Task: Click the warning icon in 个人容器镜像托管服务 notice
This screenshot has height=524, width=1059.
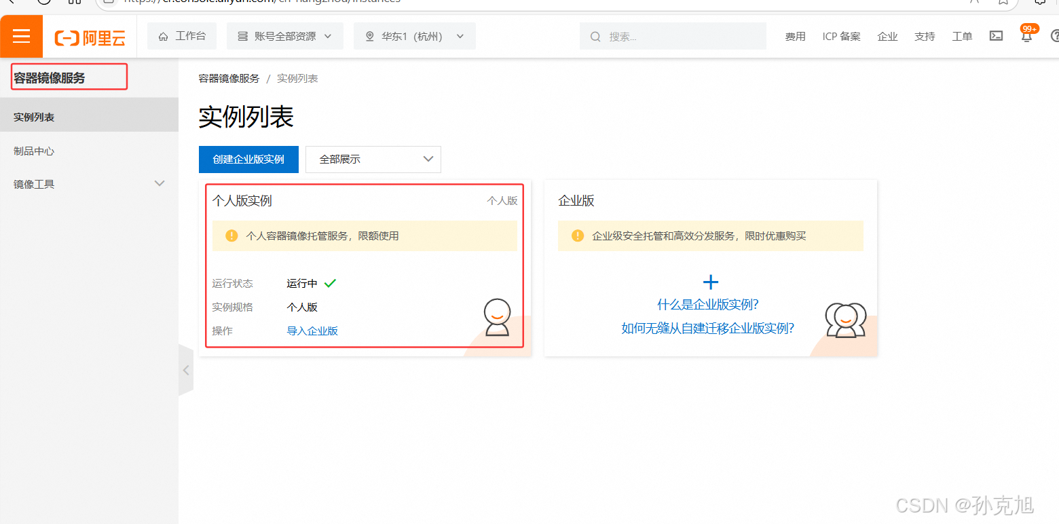Action: (231, 236)
